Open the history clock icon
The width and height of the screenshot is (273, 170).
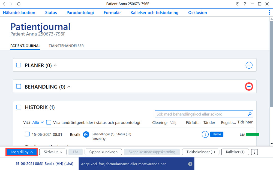point(238,4)
